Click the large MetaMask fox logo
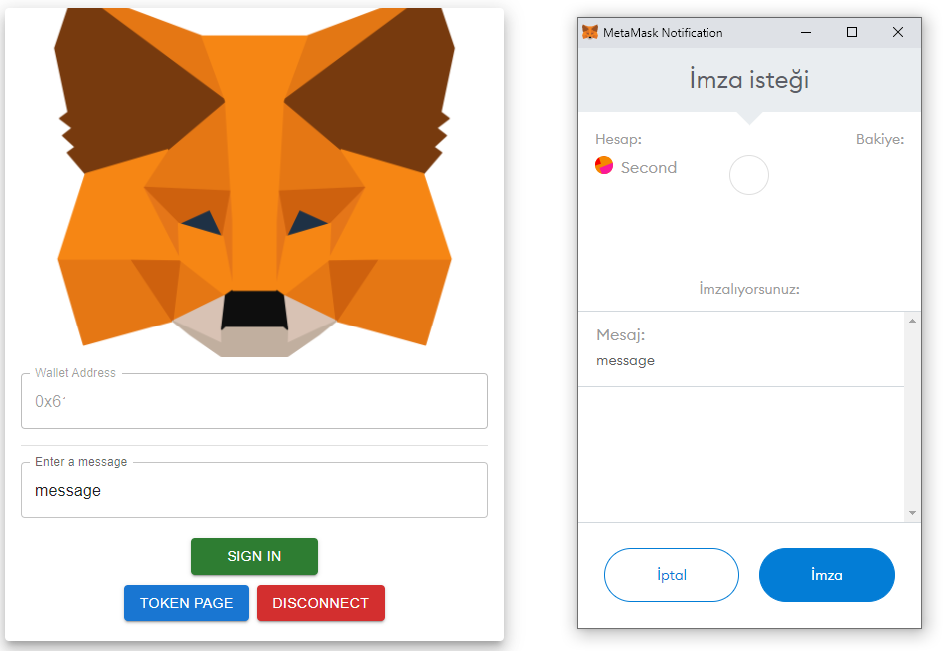 [x=254, y=180]
